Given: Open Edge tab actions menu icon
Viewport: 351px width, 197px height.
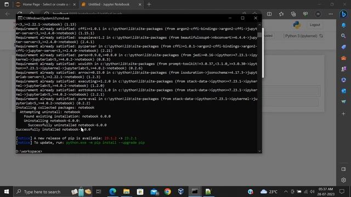Looking at the screenshot, I should (x=7, y=4).
